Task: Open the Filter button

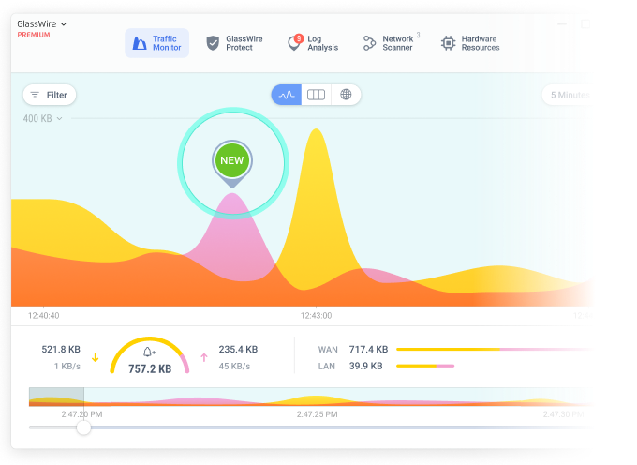Action: [49, 95]
